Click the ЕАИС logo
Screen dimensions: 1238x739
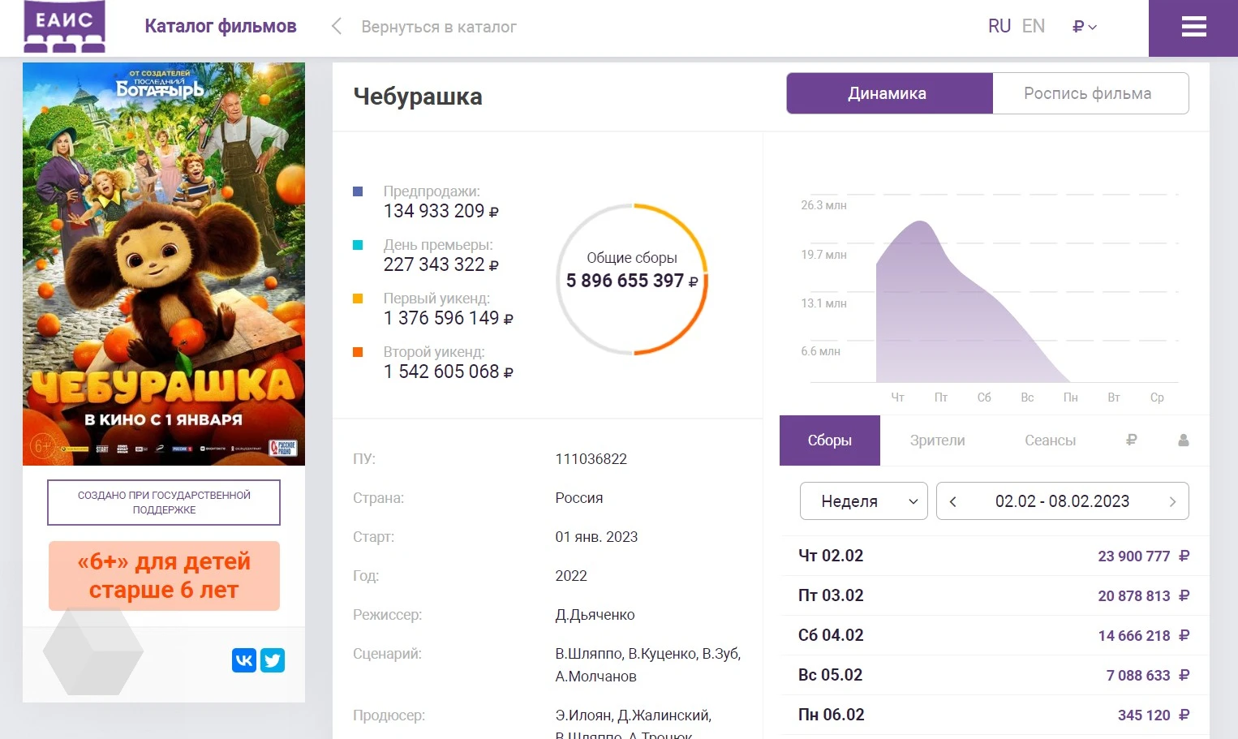pos(64,27)
